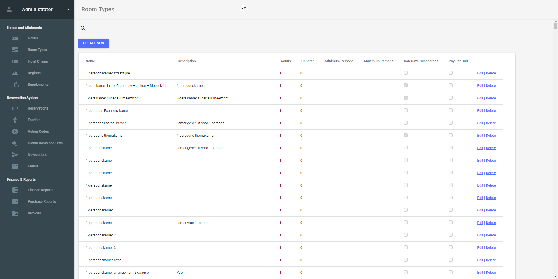Click the Newsletters paper plane icon
Viewport: 558px width, 279px height.
pos(15,155)
